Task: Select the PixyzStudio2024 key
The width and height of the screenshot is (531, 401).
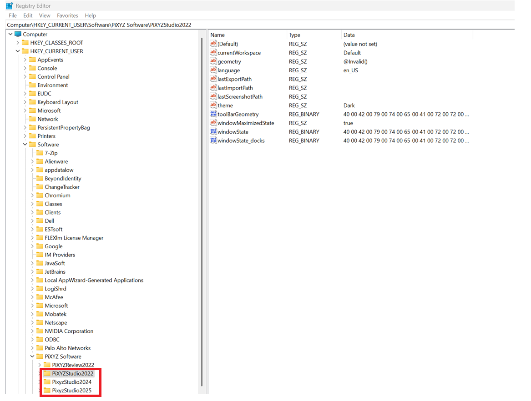Action: pyautogui.click(x=71, y=382)
